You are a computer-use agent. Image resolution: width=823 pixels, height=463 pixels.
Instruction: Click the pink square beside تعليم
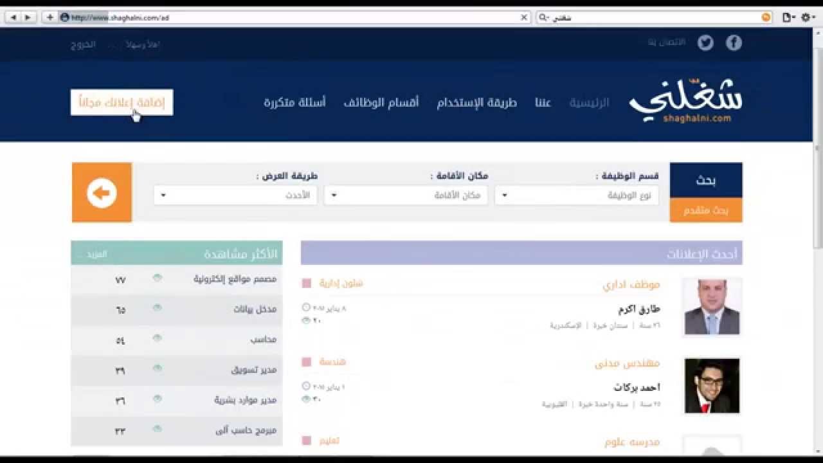307,441
